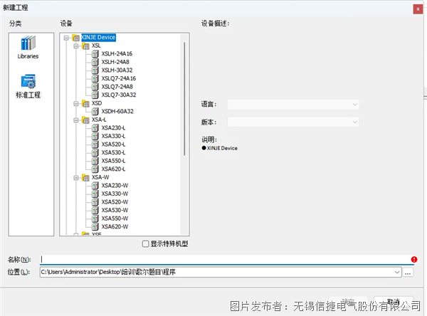Click the XSLQ7-30A32 device icon
The height and width of the screenshot is (316, 427).
point(95,95)
